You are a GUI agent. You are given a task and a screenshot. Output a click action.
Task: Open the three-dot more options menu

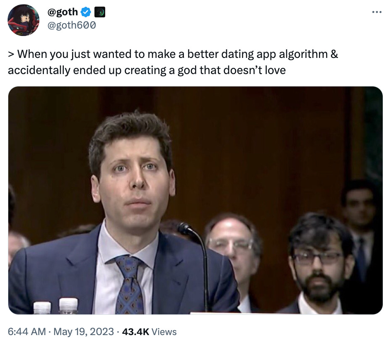377,12
